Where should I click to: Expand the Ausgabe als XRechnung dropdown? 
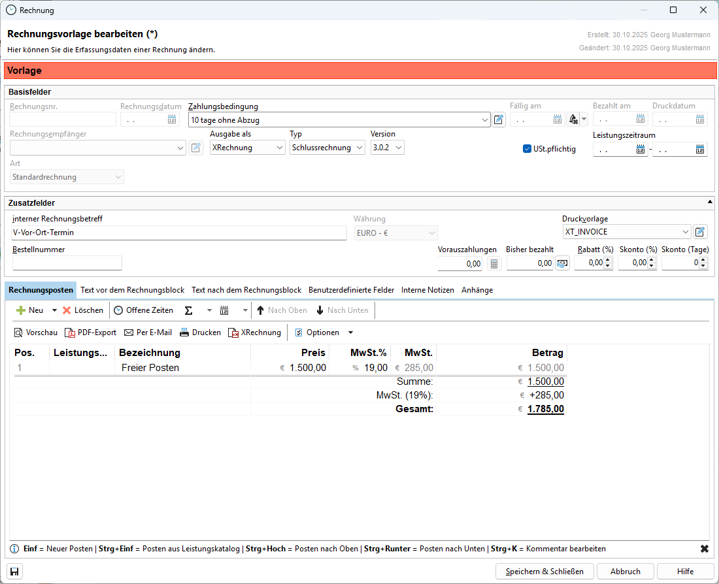pos(280,148)
